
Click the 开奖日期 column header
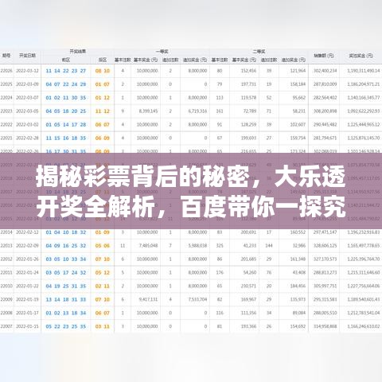click(x=27, y=56)
